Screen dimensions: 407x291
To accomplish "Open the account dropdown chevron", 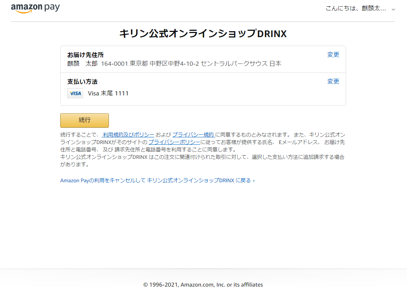I will [393, 9].
